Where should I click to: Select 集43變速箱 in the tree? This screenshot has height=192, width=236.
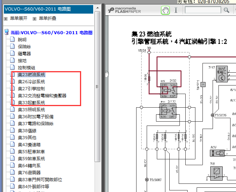[x=29, y=145]
